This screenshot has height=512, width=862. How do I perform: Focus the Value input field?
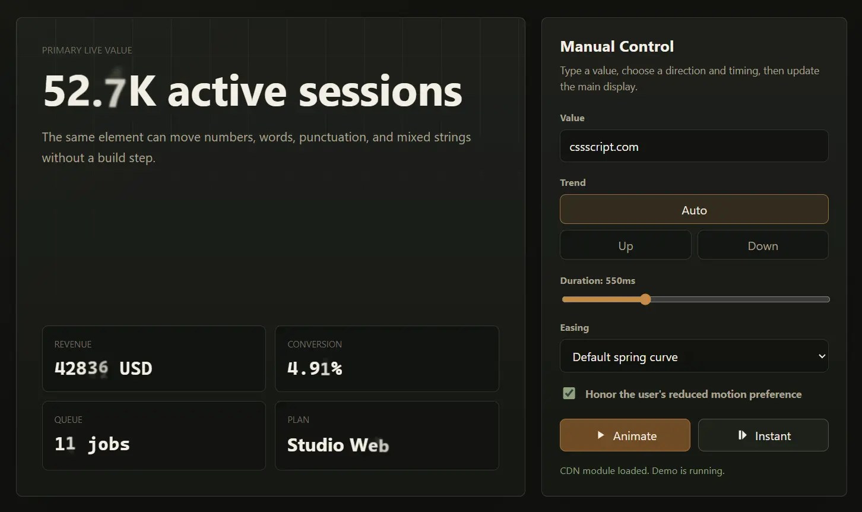tap(694, 146)
